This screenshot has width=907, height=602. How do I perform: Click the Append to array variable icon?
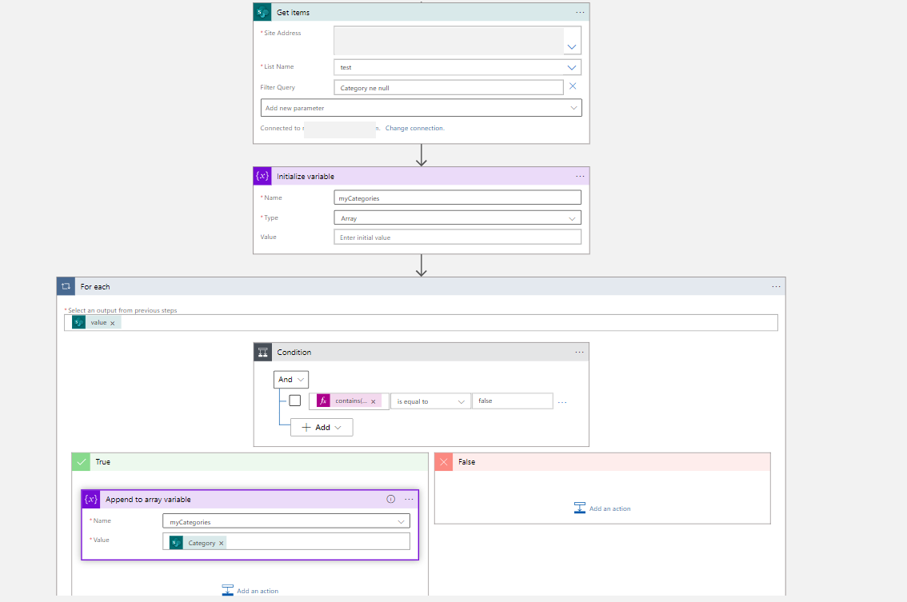coord(91,499)
